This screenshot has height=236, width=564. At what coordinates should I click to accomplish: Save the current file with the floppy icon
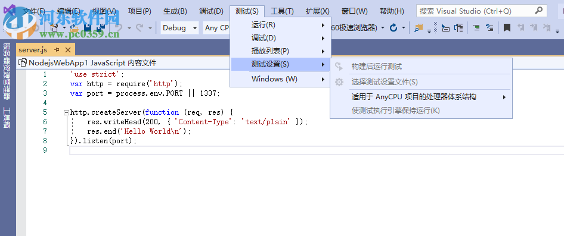88,27
